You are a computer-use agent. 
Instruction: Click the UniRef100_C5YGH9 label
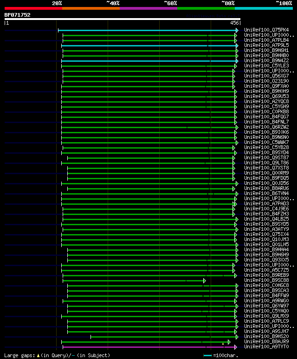[266, 107]
